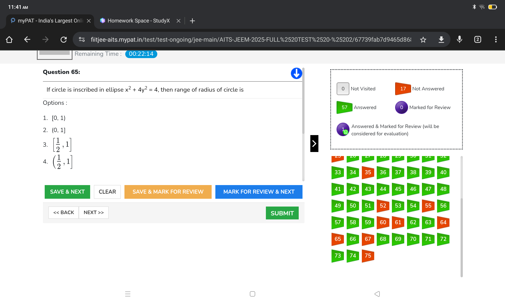
Task: Jump to question 75 in palette
Action: tap(368, 256)
